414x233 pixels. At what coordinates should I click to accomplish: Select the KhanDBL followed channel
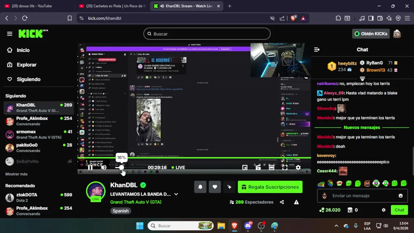38,108
